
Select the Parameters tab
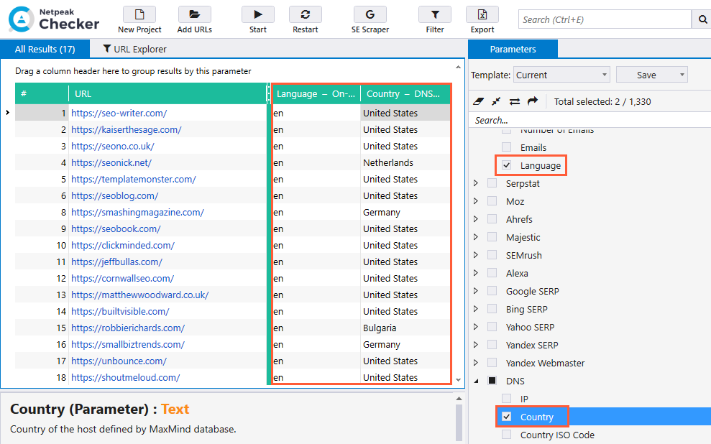click(x=513, y=49)
